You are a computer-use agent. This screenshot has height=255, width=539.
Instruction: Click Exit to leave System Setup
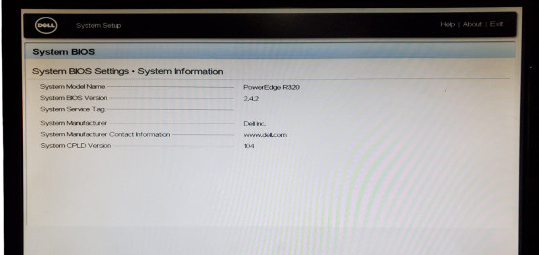pos(497,24)
